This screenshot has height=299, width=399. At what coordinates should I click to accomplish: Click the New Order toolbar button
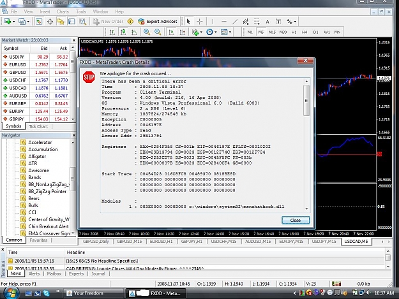click(x=108, y=22)
